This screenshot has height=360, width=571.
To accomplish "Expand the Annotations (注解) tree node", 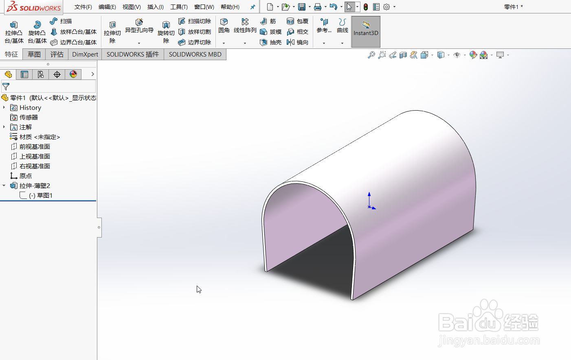I will pyautogui.click(x=4, y=127).
